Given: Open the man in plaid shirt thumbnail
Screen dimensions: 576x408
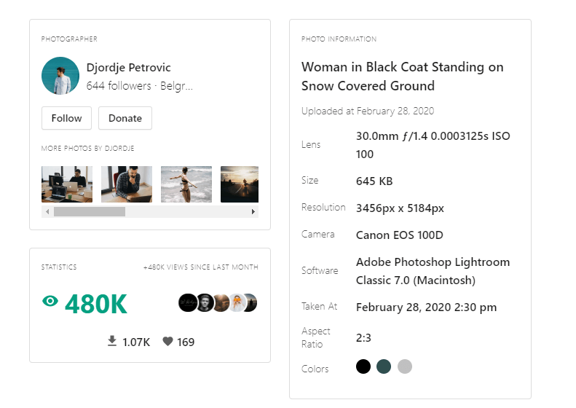Looking at the screenshot, I should (127, 184).
